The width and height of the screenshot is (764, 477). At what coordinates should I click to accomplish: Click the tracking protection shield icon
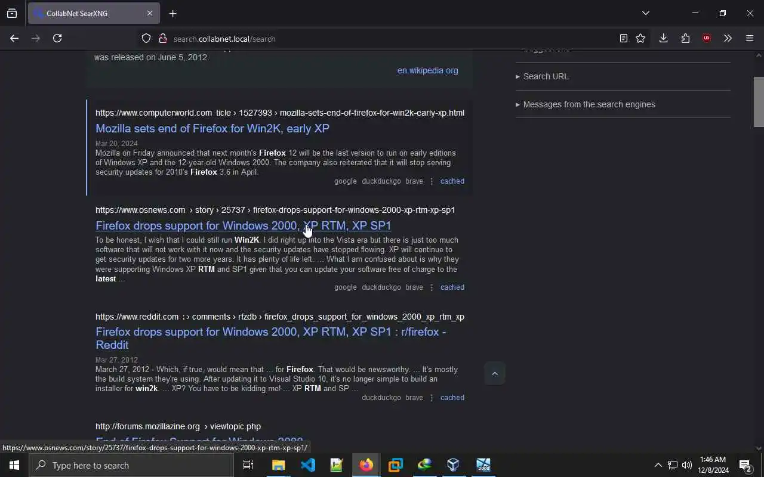(x=146, y=38)
